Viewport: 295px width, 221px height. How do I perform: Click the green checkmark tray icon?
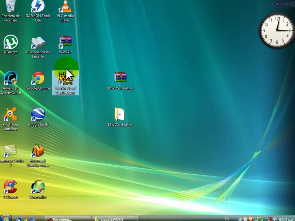262,219
